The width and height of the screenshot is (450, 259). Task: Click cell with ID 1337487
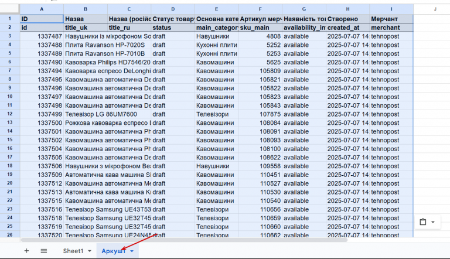click(x=42, y=36)
